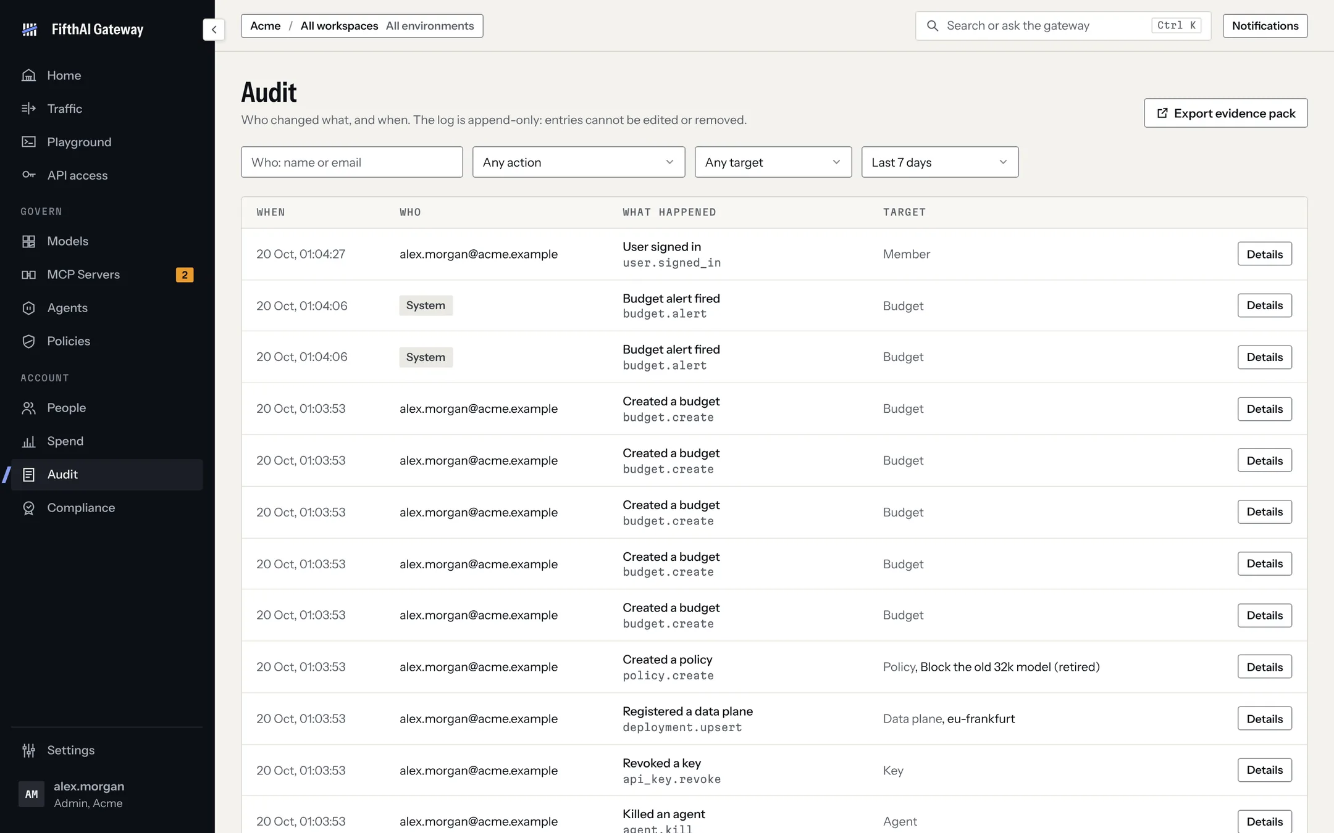Open the Playground menu item

(107, 142)
